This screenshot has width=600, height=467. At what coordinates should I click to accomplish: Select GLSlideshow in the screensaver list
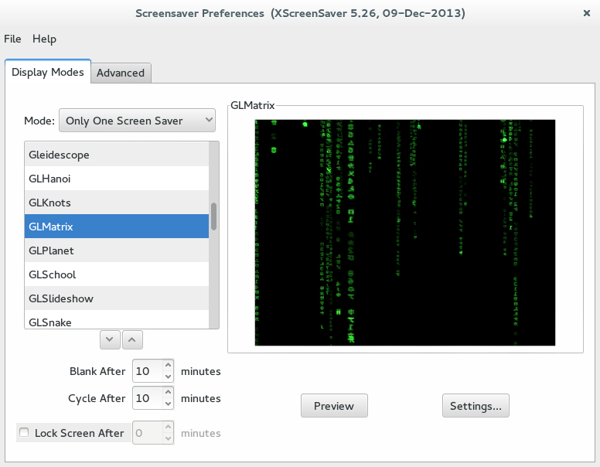[x=117, y=298]
